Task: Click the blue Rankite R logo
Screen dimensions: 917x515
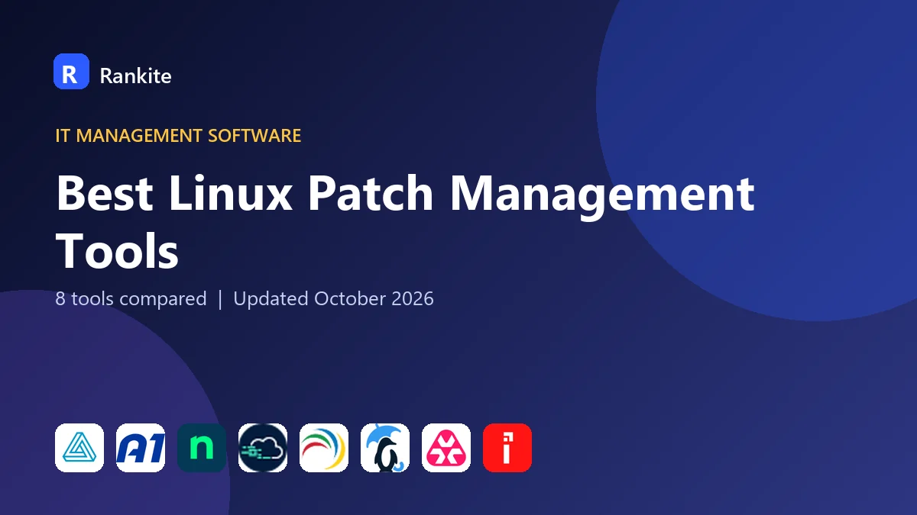Action: (71, 72)
